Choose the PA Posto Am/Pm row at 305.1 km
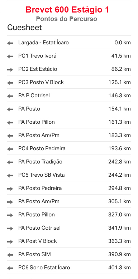This screenshot has width=138, height=279. (x=69, y=201)
